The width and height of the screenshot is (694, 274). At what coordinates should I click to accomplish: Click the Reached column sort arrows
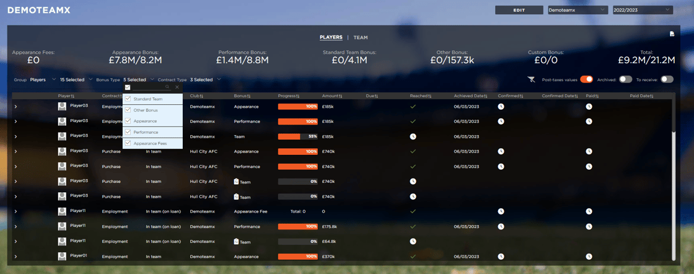pos(429,96)
